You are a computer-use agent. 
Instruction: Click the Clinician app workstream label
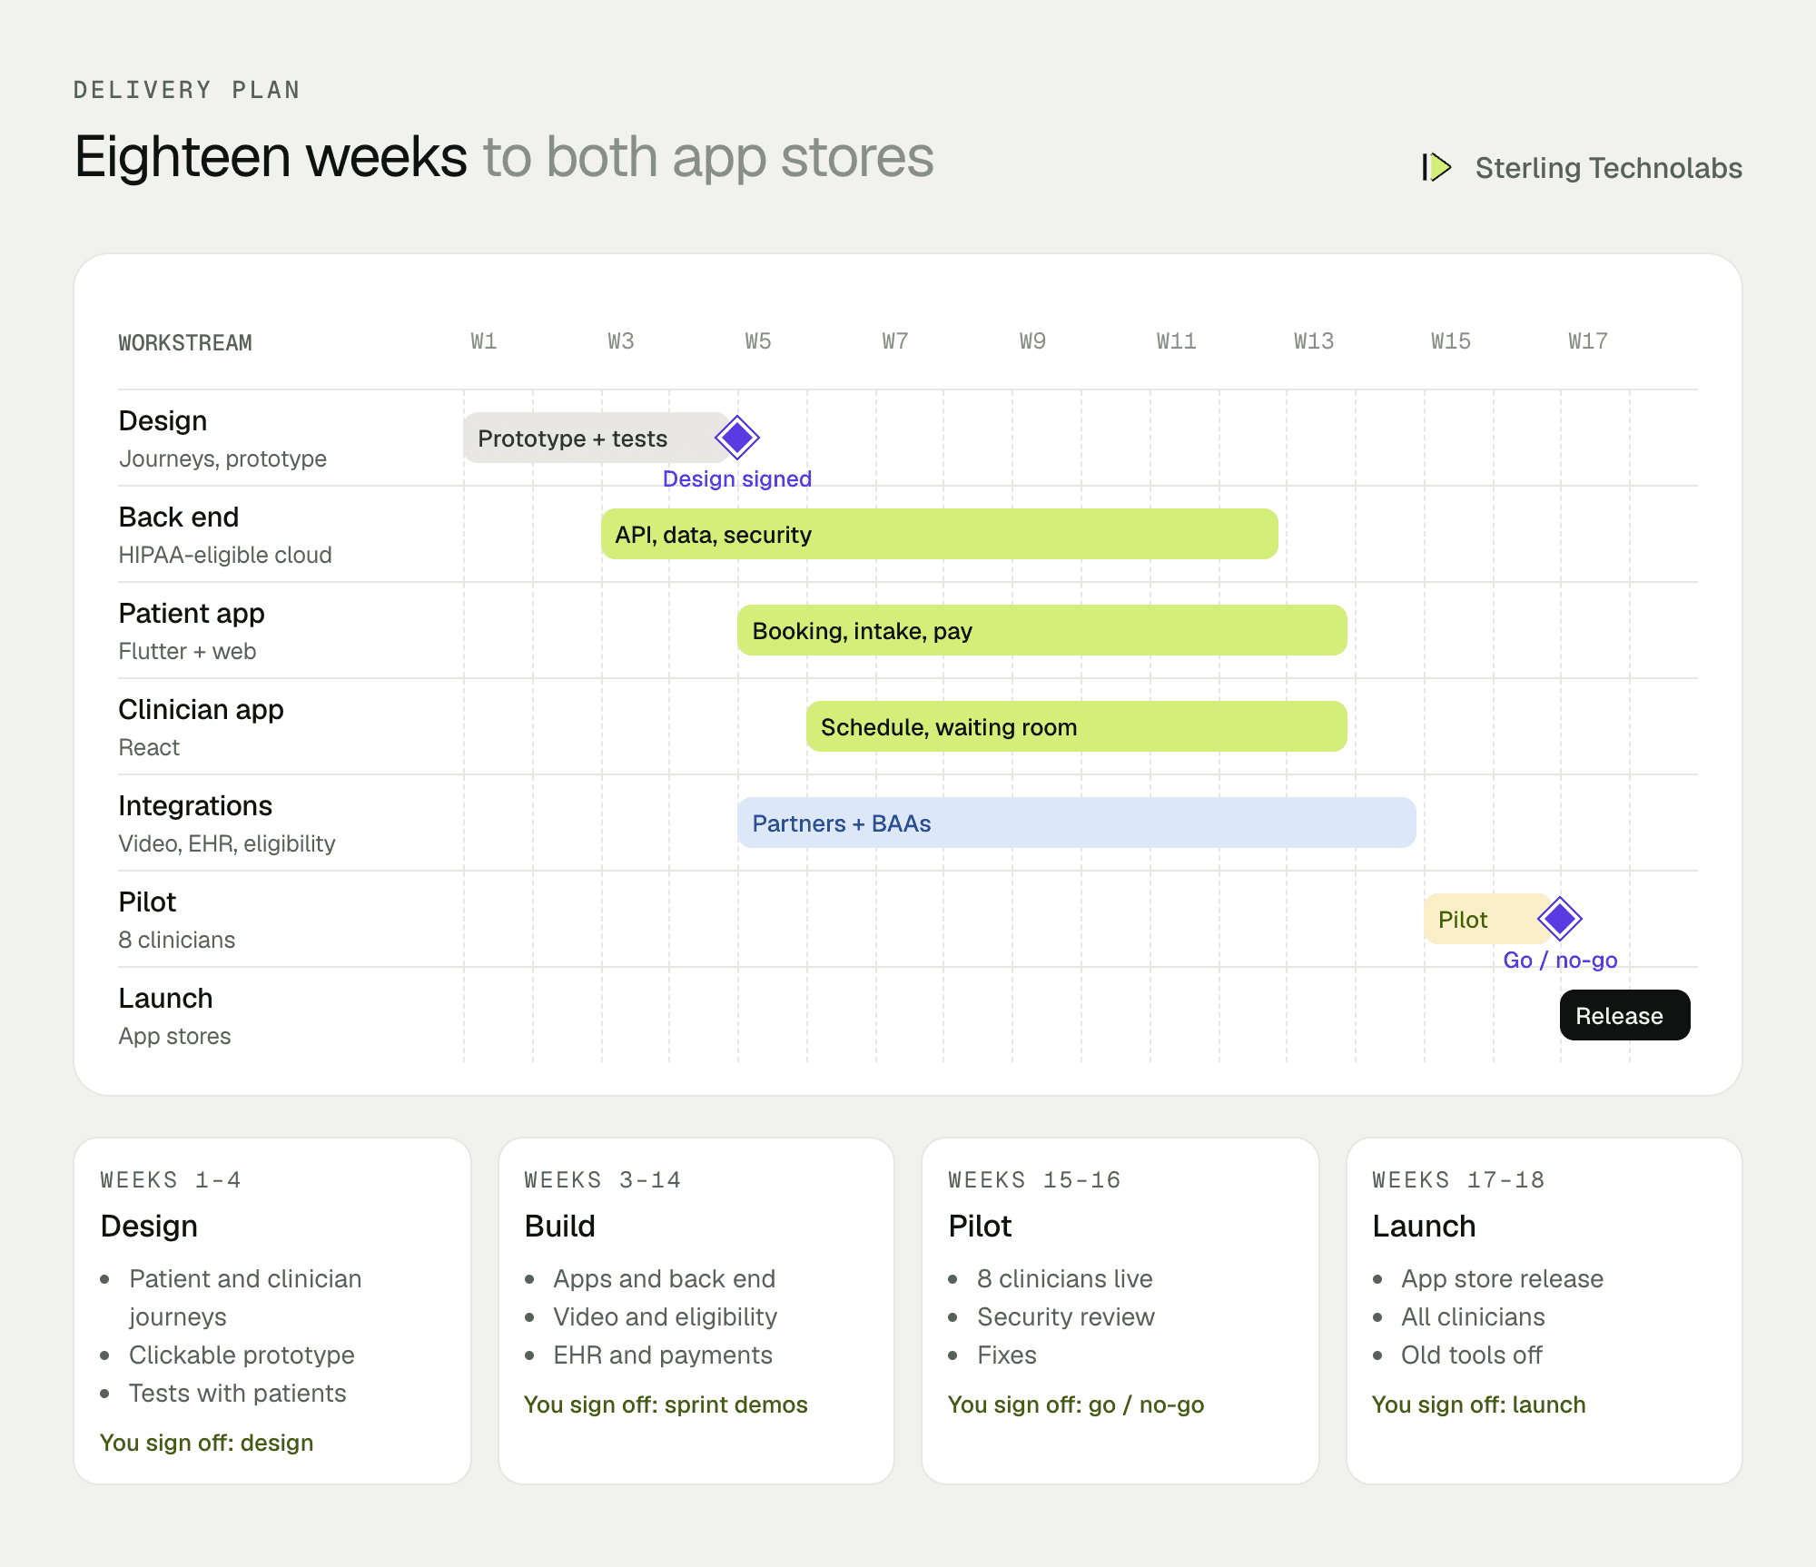201,710
